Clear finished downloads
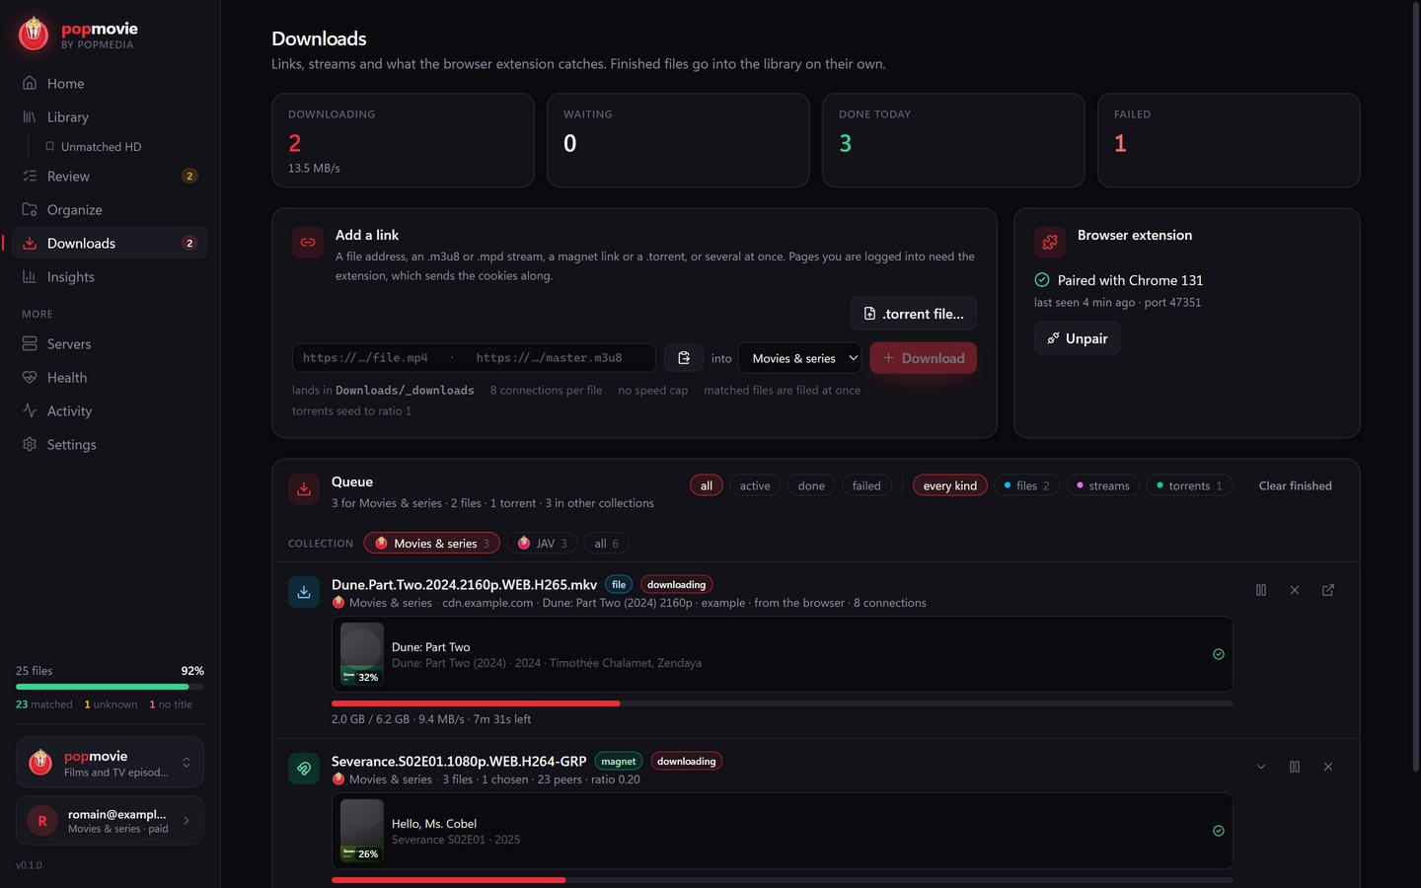The height and width of the screenshot is (888, 1421). [x=1296, y=485]
